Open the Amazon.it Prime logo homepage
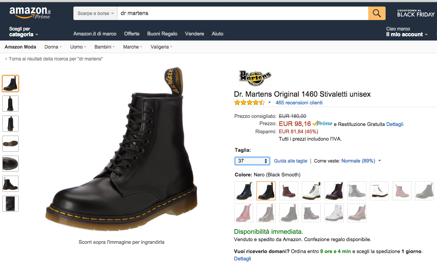Viewport: 437px width, 265px height. [30, 13]
